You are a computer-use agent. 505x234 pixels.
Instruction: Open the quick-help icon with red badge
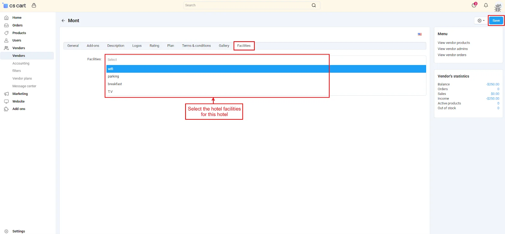click(x=474, y=5)
